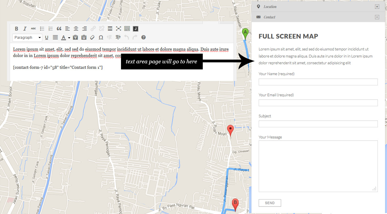The image size is (387, 214).
Task: Collapse the Contact panel
Action: tap(377, 17)
